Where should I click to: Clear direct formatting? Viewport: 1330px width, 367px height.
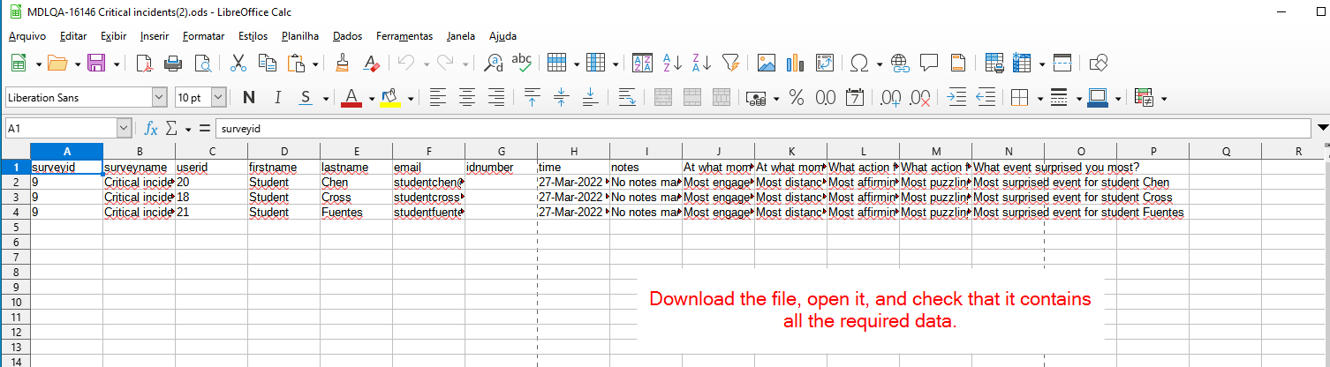click(371, 63)
